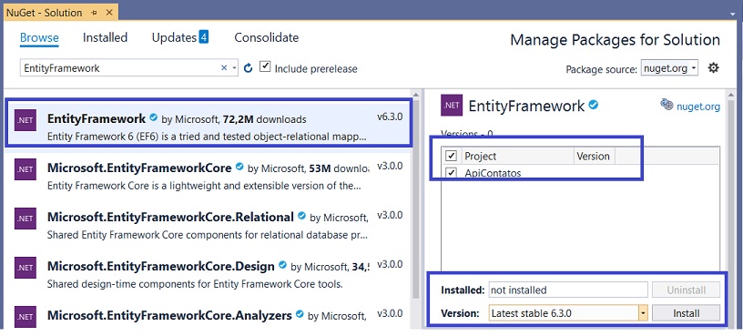Open NuGet settings gear icon
The image size is (743, 336).
713,67
